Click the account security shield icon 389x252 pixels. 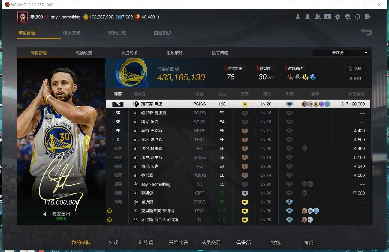coord(348,17)
